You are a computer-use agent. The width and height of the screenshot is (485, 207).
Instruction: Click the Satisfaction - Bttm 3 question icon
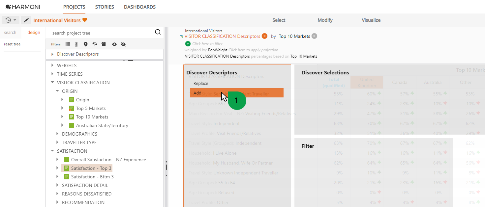[x=67, y=177]
